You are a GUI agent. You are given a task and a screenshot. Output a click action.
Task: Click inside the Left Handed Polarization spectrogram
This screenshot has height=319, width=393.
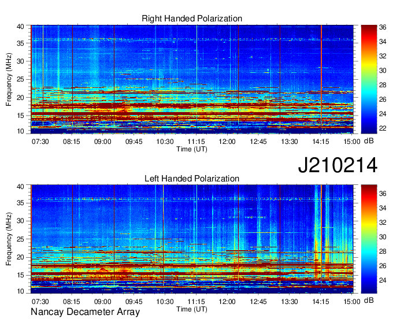pyautogui.click(x=192, y=239)
